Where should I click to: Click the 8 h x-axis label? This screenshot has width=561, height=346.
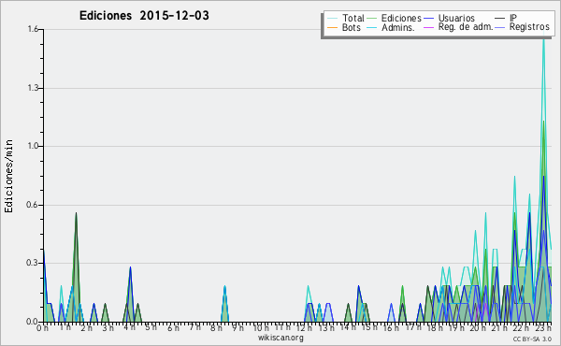coord(216,327)
